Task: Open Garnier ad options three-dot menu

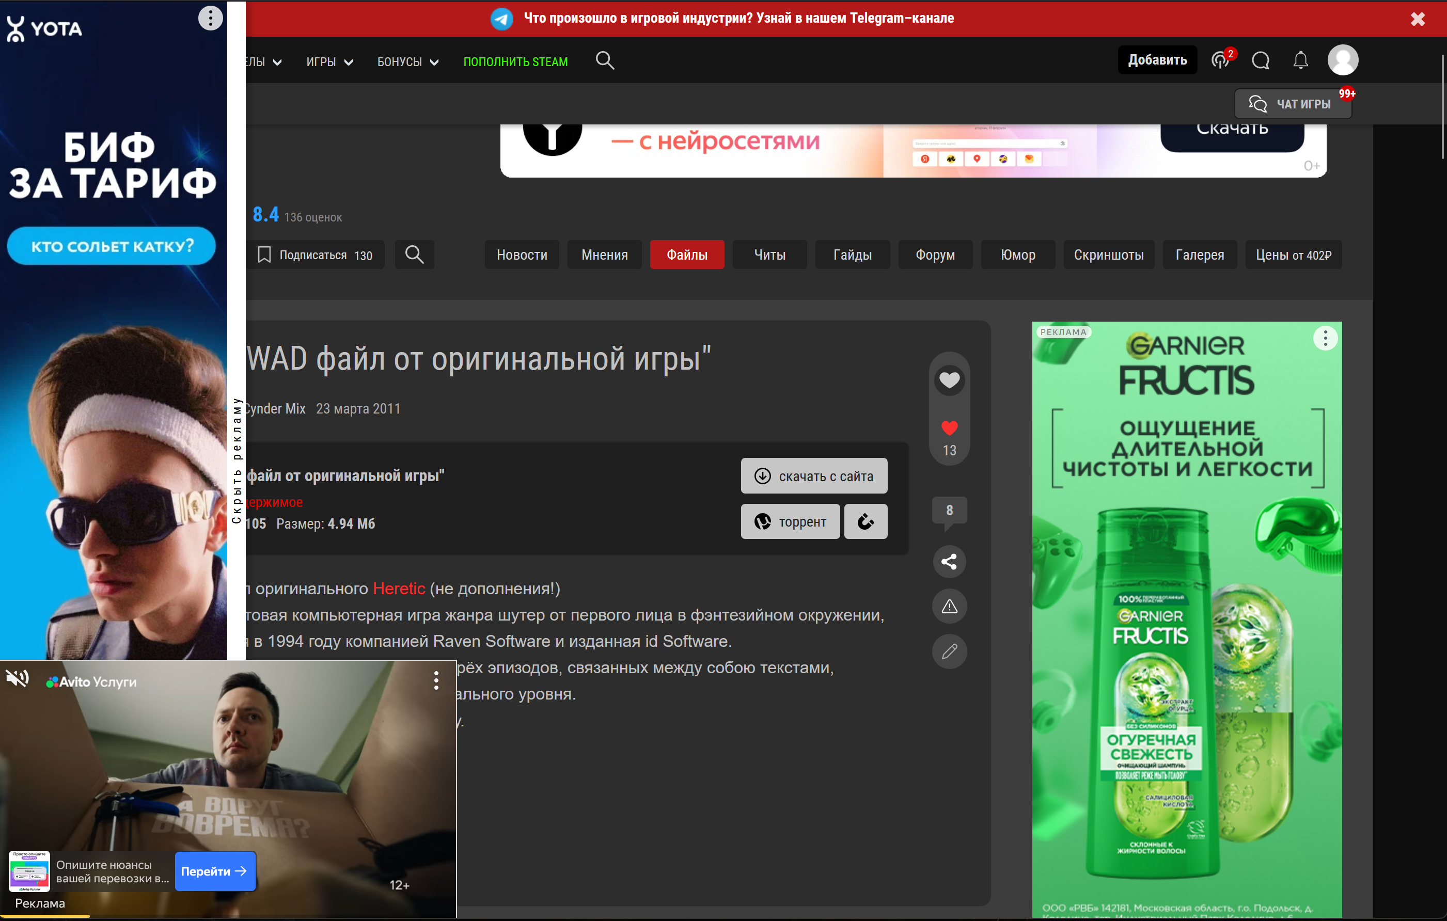Action: (1325, 338)
